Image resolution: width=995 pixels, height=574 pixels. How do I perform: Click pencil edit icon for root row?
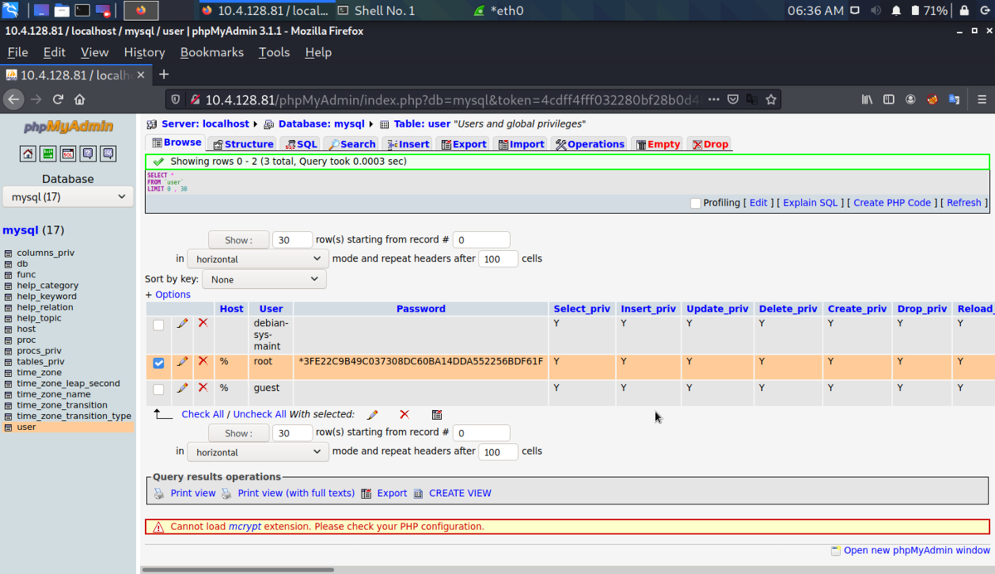(x=182, y=361)
